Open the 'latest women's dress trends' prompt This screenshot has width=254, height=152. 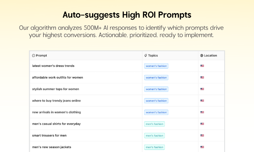point(53,66)
